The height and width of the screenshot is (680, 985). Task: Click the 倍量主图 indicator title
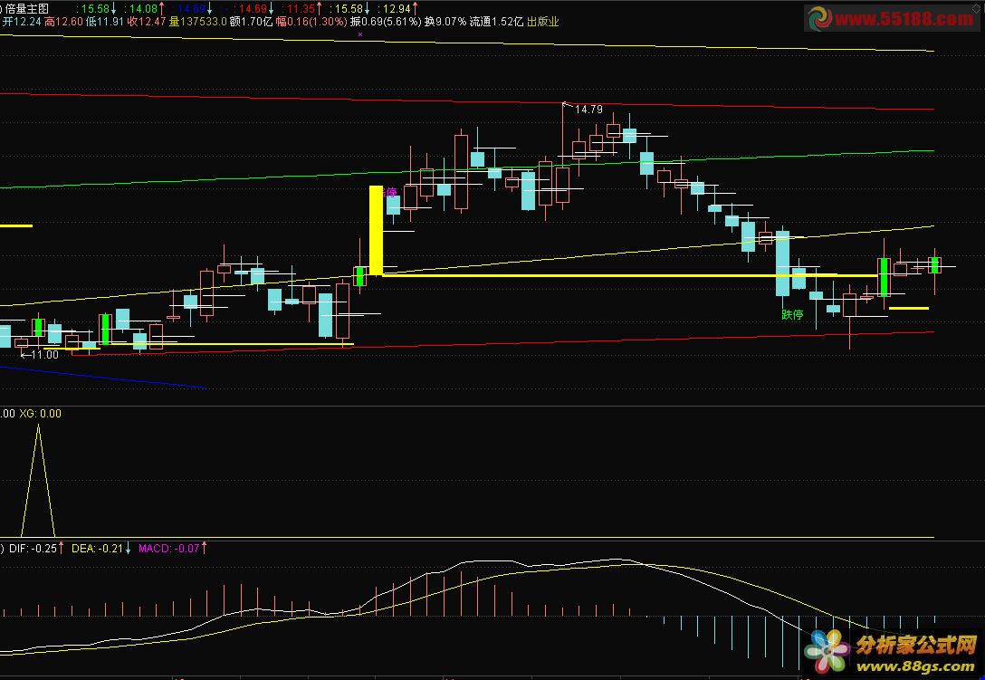pos(27,8)
